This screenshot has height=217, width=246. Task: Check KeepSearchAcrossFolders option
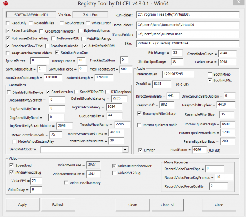[x=8, y=53]
